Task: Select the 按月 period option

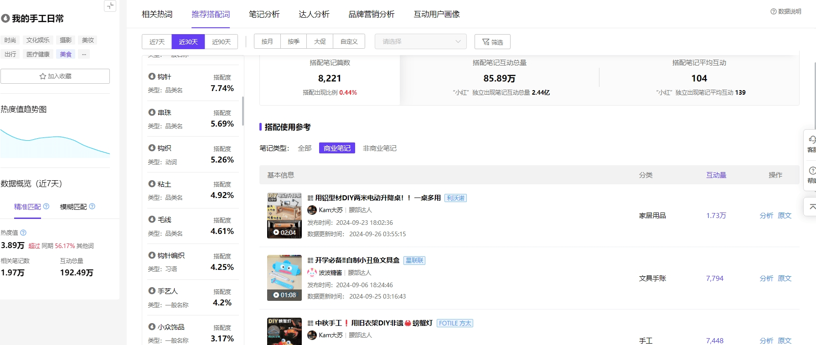Action: (x=267, y=42)
